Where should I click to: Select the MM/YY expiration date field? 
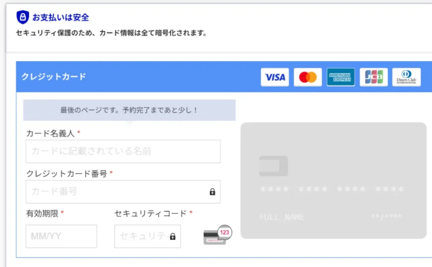click(x=61, y=236)
